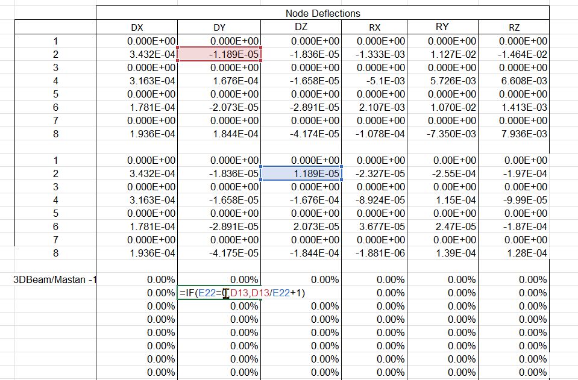Click the RY column header cell
The width and height of the screenshot is (578, 380).
[442, 27]
